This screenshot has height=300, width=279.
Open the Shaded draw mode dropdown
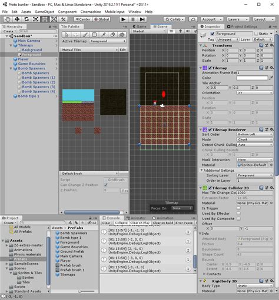click(x=148, y=31)
